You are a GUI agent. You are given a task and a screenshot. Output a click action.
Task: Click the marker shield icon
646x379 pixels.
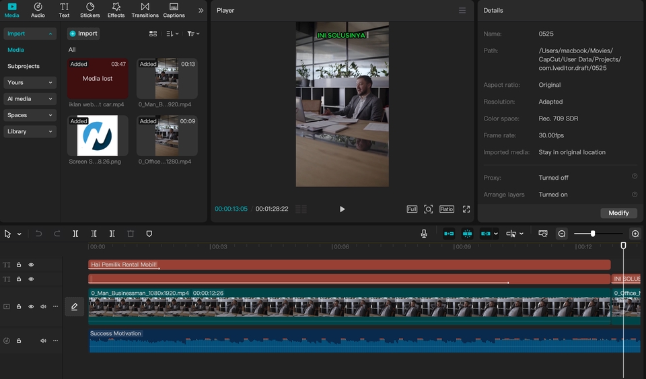click(x=149, y=234)
